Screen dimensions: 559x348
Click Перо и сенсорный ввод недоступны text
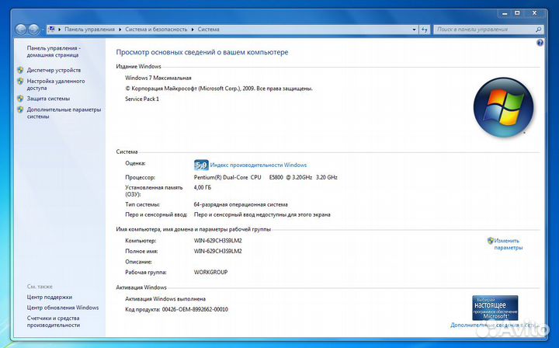[x=262, y=214]
